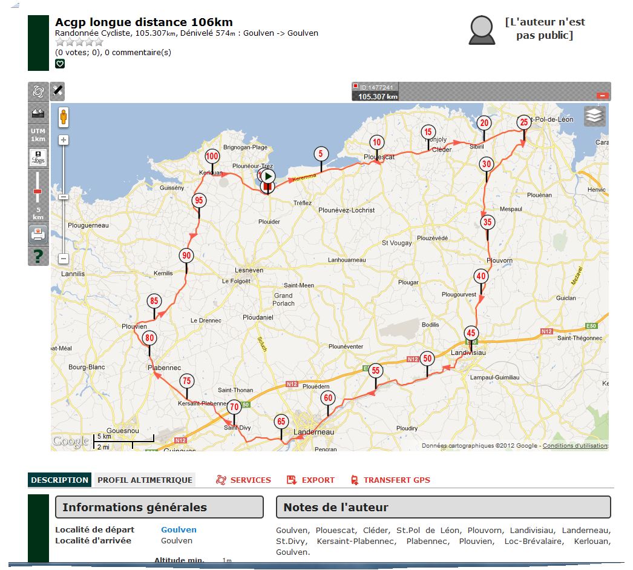Collapse the route info bar with red minus
The height and width of the screenshot is (570, 633).
(602, 96)
